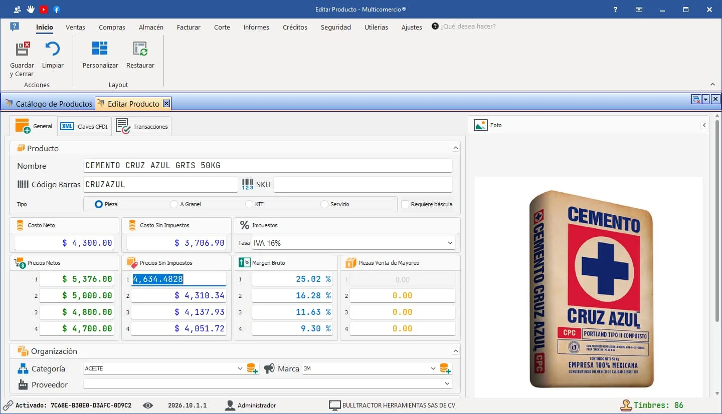Enable the Requiere báscula checkbox
722x414 pixels.
click(405, 204)
